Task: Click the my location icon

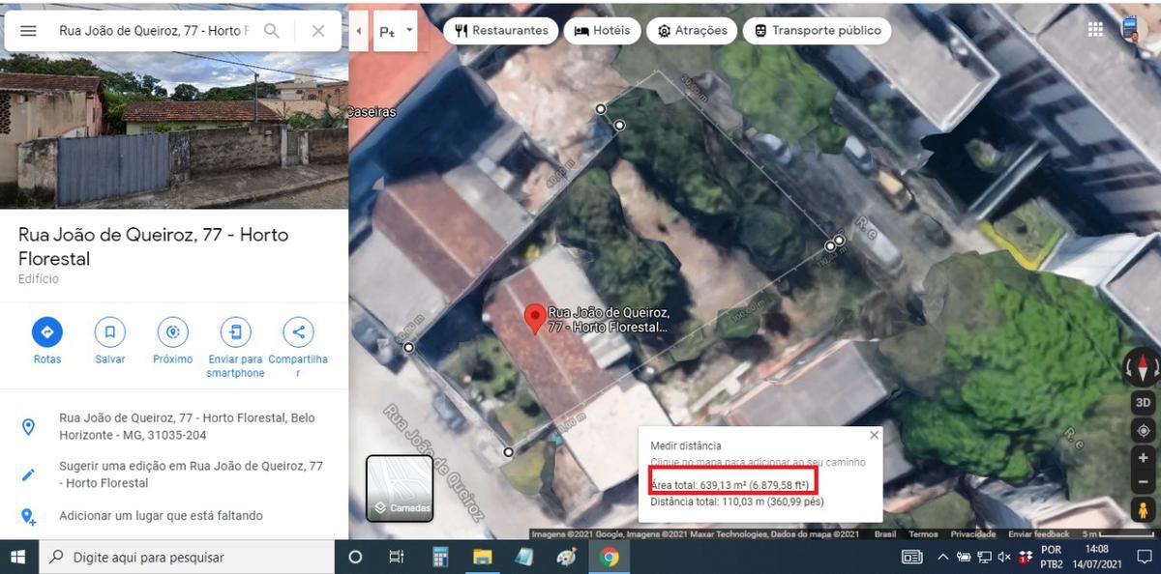Action: pos(1143,431)
